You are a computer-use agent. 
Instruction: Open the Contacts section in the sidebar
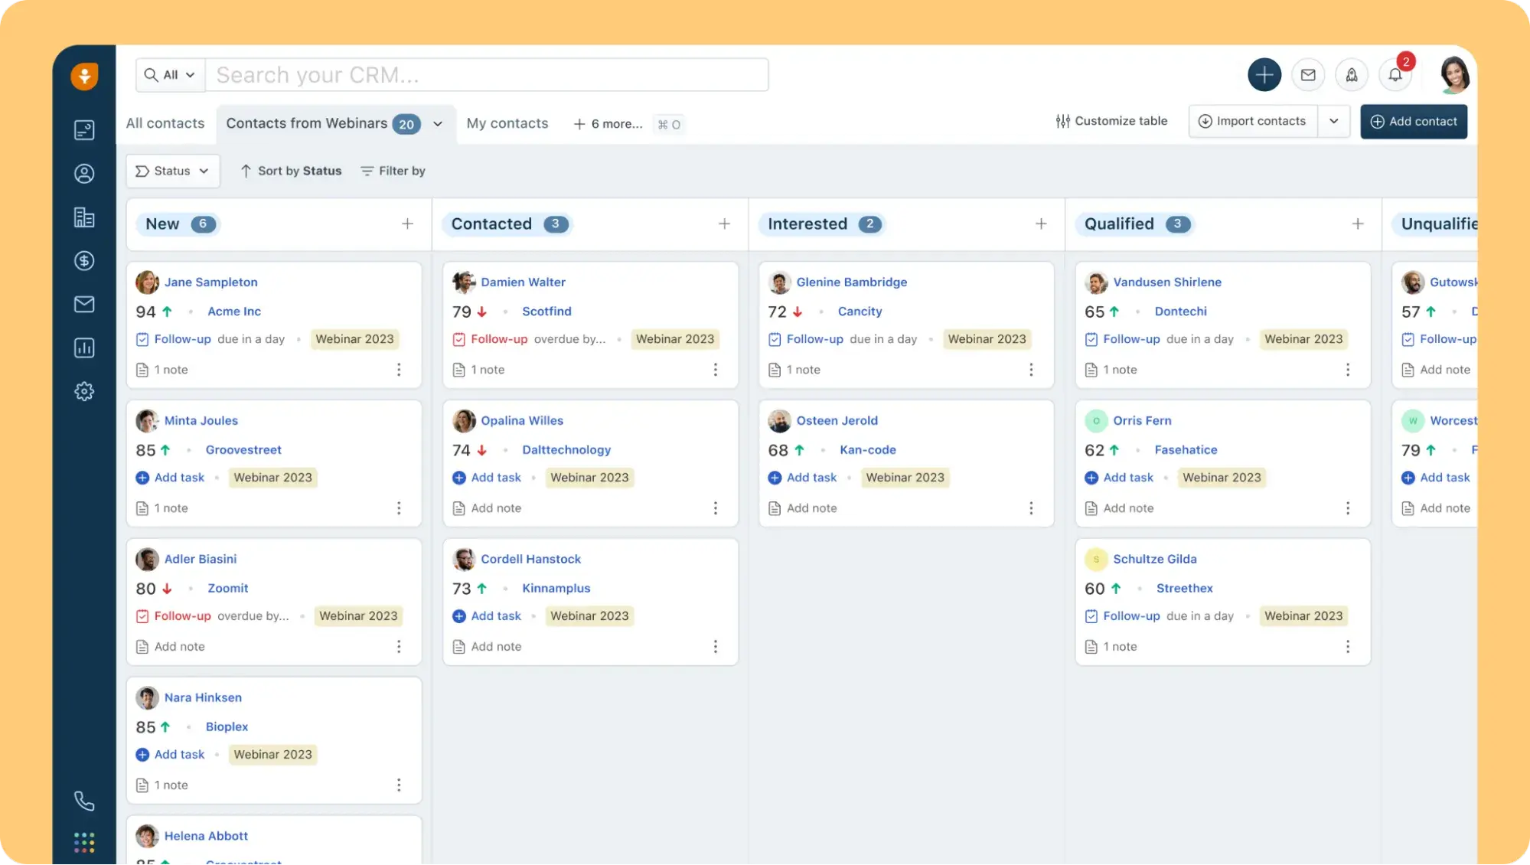pyautogui.click(x=84, y=173)
